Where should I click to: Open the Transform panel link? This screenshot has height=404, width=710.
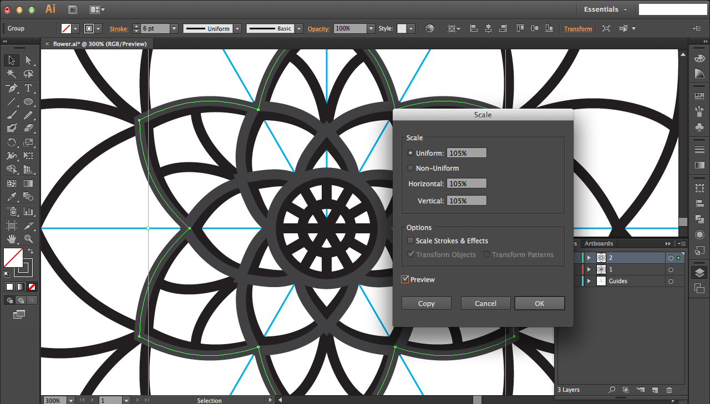click(x=578, y=29)
